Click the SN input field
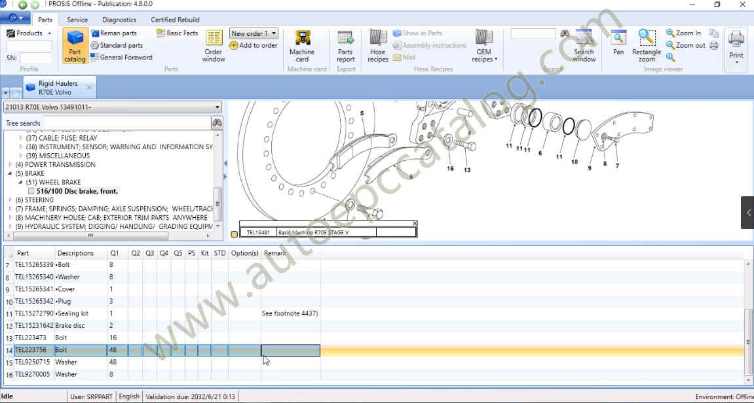Screen dimensions: 754x403 (35, 58)
